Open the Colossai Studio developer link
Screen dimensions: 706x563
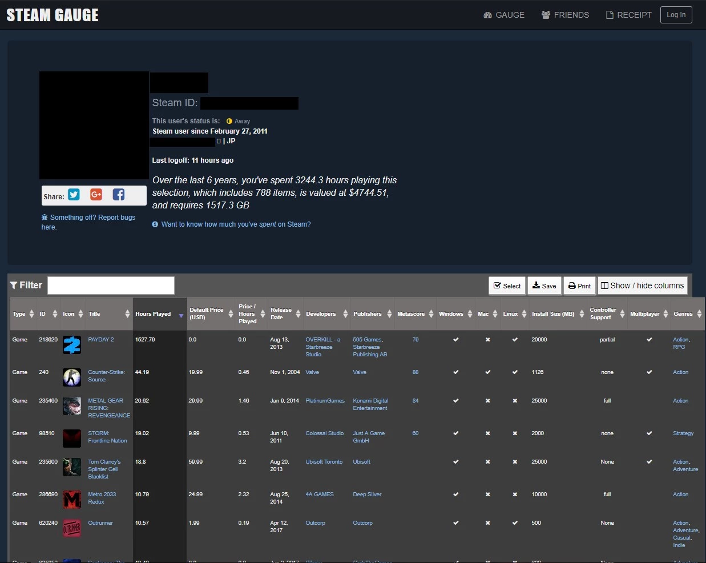tap(325, 433)
